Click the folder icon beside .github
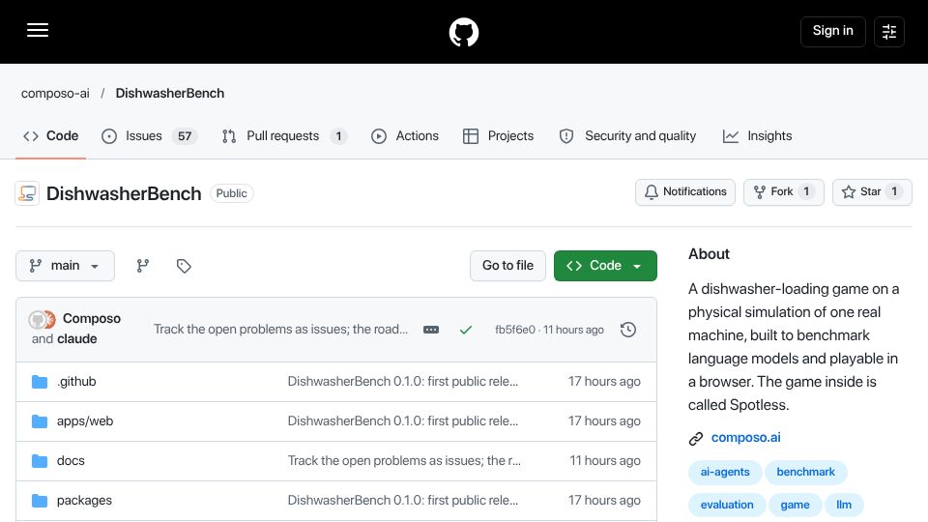This screenshot has height=522, width=928. tap(40, 382)
